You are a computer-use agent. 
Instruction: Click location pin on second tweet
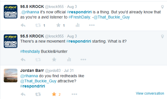162,36
